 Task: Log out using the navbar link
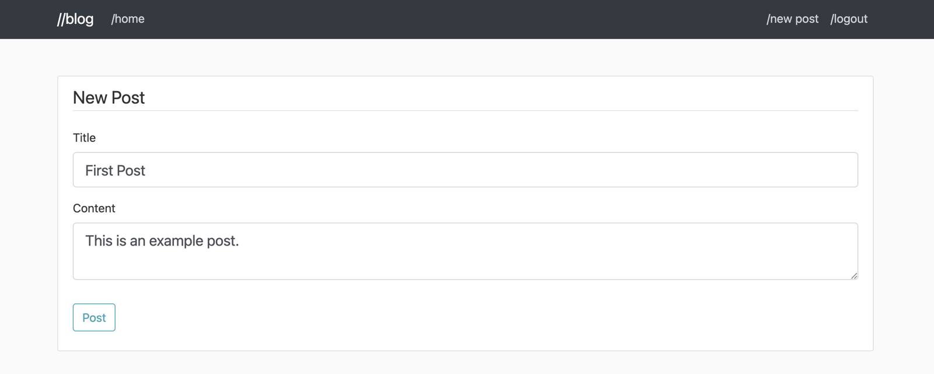[x=849, y=19]
